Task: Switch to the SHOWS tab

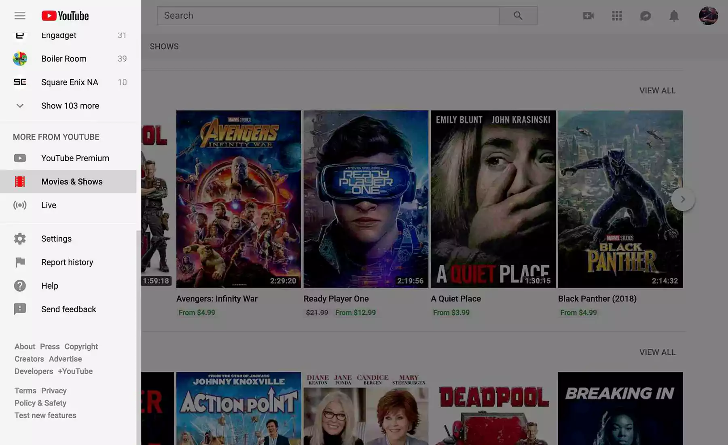Action: (x=164, y=47)
